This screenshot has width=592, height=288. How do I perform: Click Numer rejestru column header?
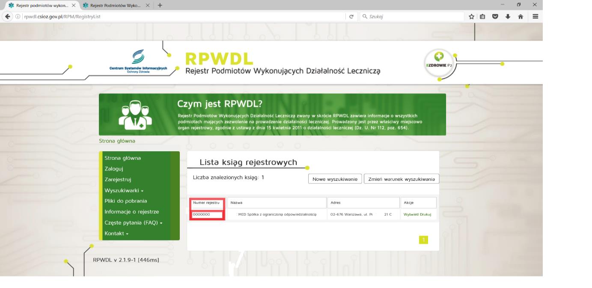click(208, 203)
